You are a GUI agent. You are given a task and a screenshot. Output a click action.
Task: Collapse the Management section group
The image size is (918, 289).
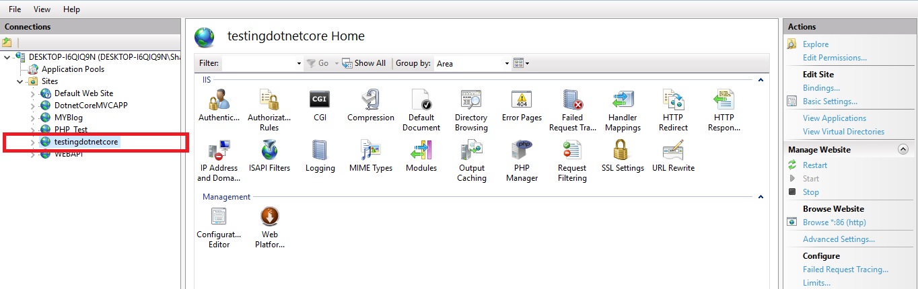click(761, 197)
